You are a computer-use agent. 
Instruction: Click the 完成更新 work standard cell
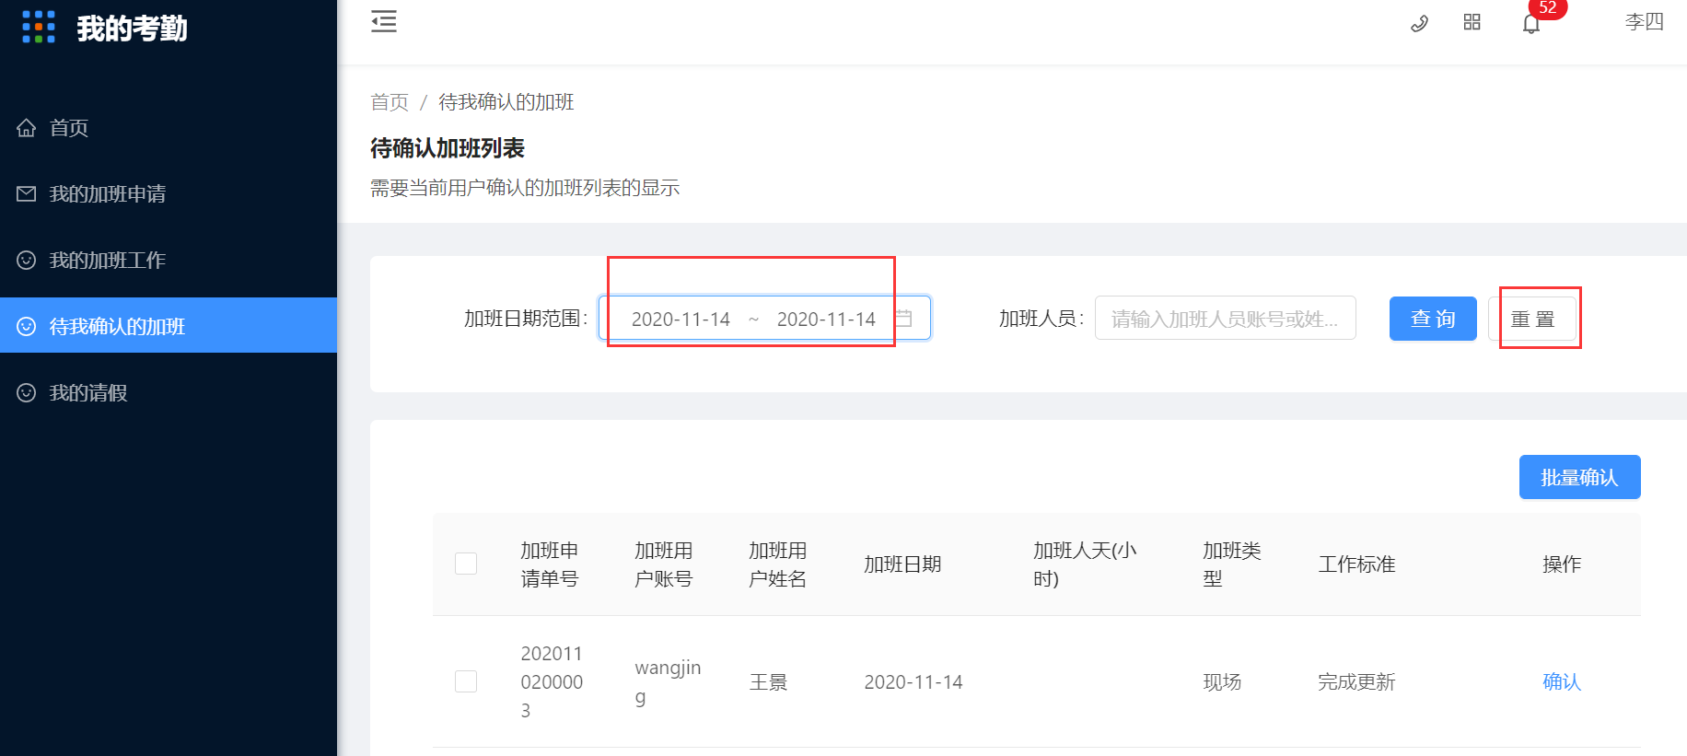pyautogui.click(x=1356, y=682)
